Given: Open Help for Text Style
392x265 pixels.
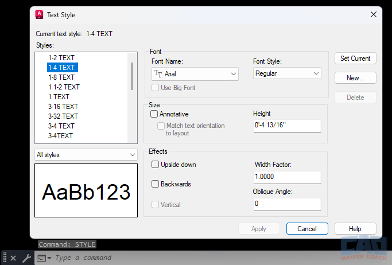Looking at the screenshot, I should 355,228.
